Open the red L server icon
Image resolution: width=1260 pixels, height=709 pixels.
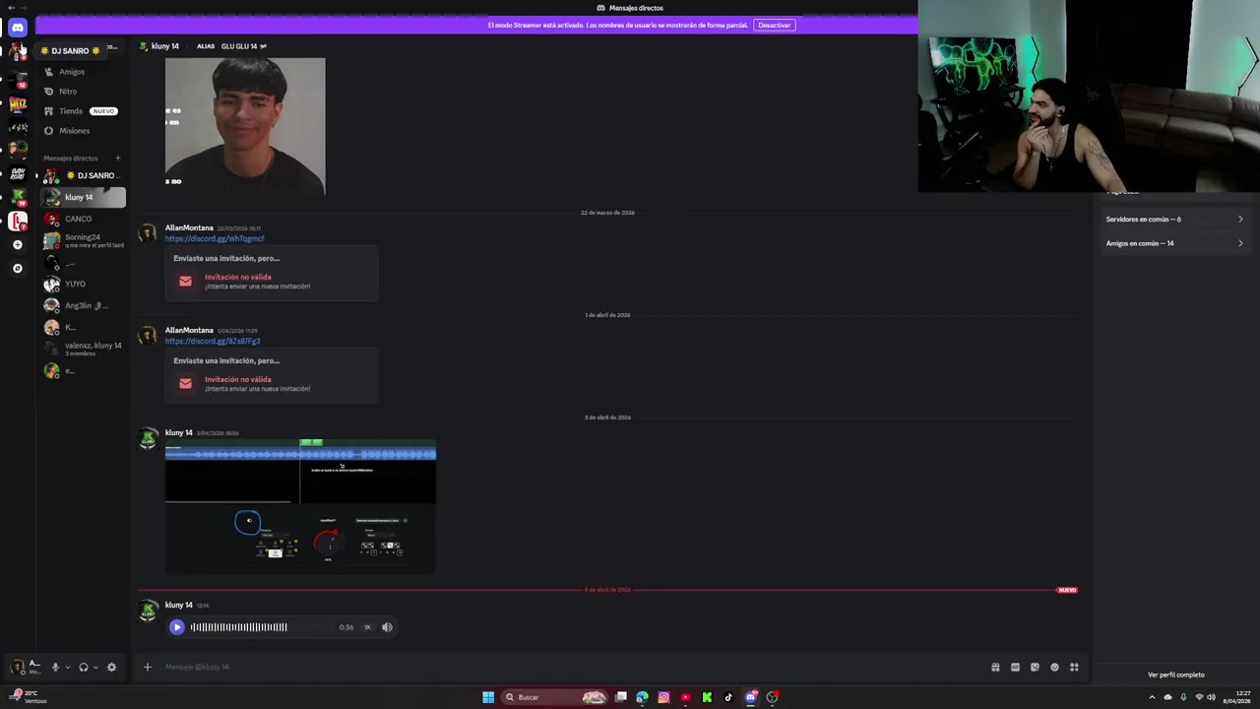point(17,222)
